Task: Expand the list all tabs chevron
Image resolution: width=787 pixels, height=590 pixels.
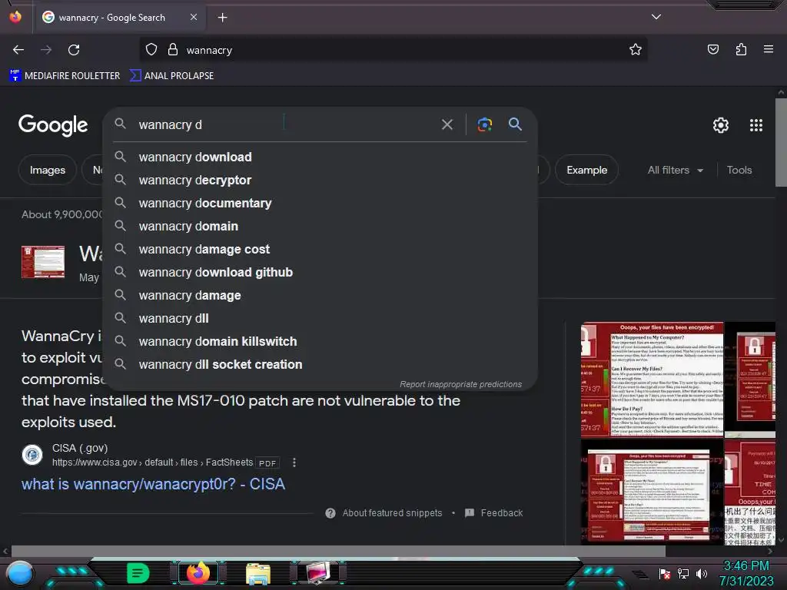Action: (x=656, y=17)
